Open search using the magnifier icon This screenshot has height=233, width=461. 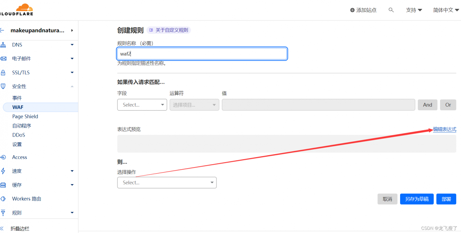click(391, 10)
